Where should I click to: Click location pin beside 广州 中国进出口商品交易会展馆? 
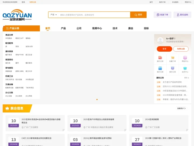pyautogui.click(x=84, y=127)
